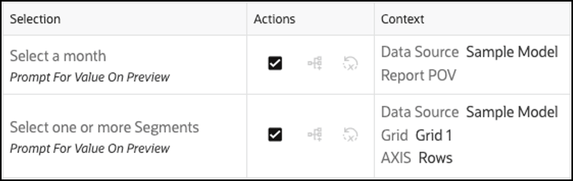The width and height of the screenshot is (573, 181).
Task: Click the Actions column header
Action: click(275, 19)
